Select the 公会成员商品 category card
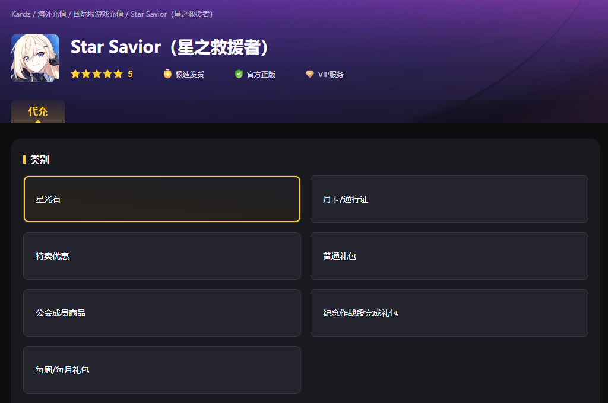 click(x=161, y=313)
